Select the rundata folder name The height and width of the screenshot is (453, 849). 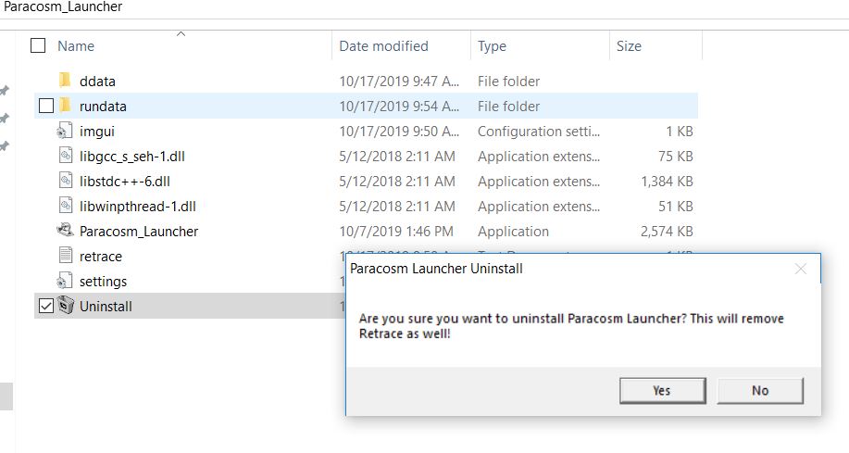(x=103, y=107)
